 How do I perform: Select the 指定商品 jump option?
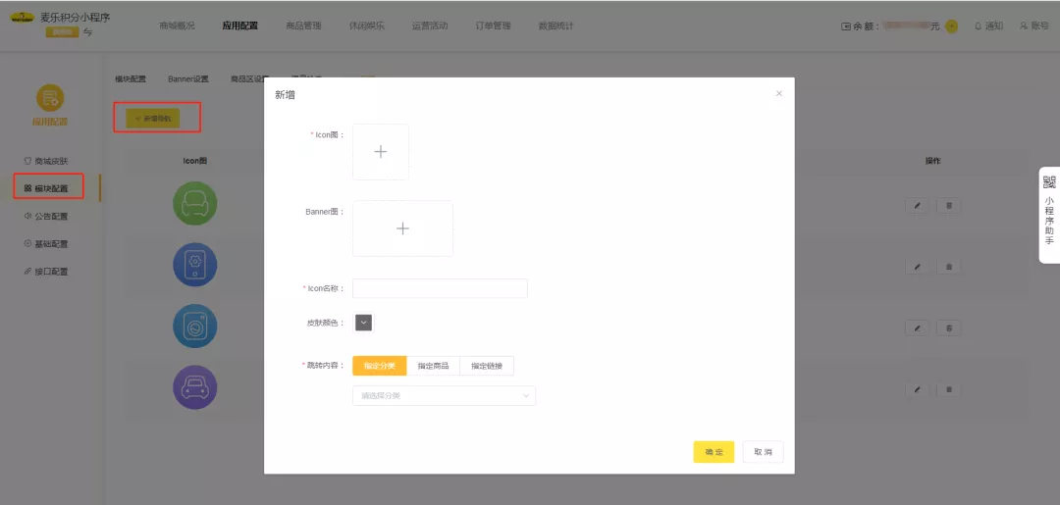pos(433,366)
